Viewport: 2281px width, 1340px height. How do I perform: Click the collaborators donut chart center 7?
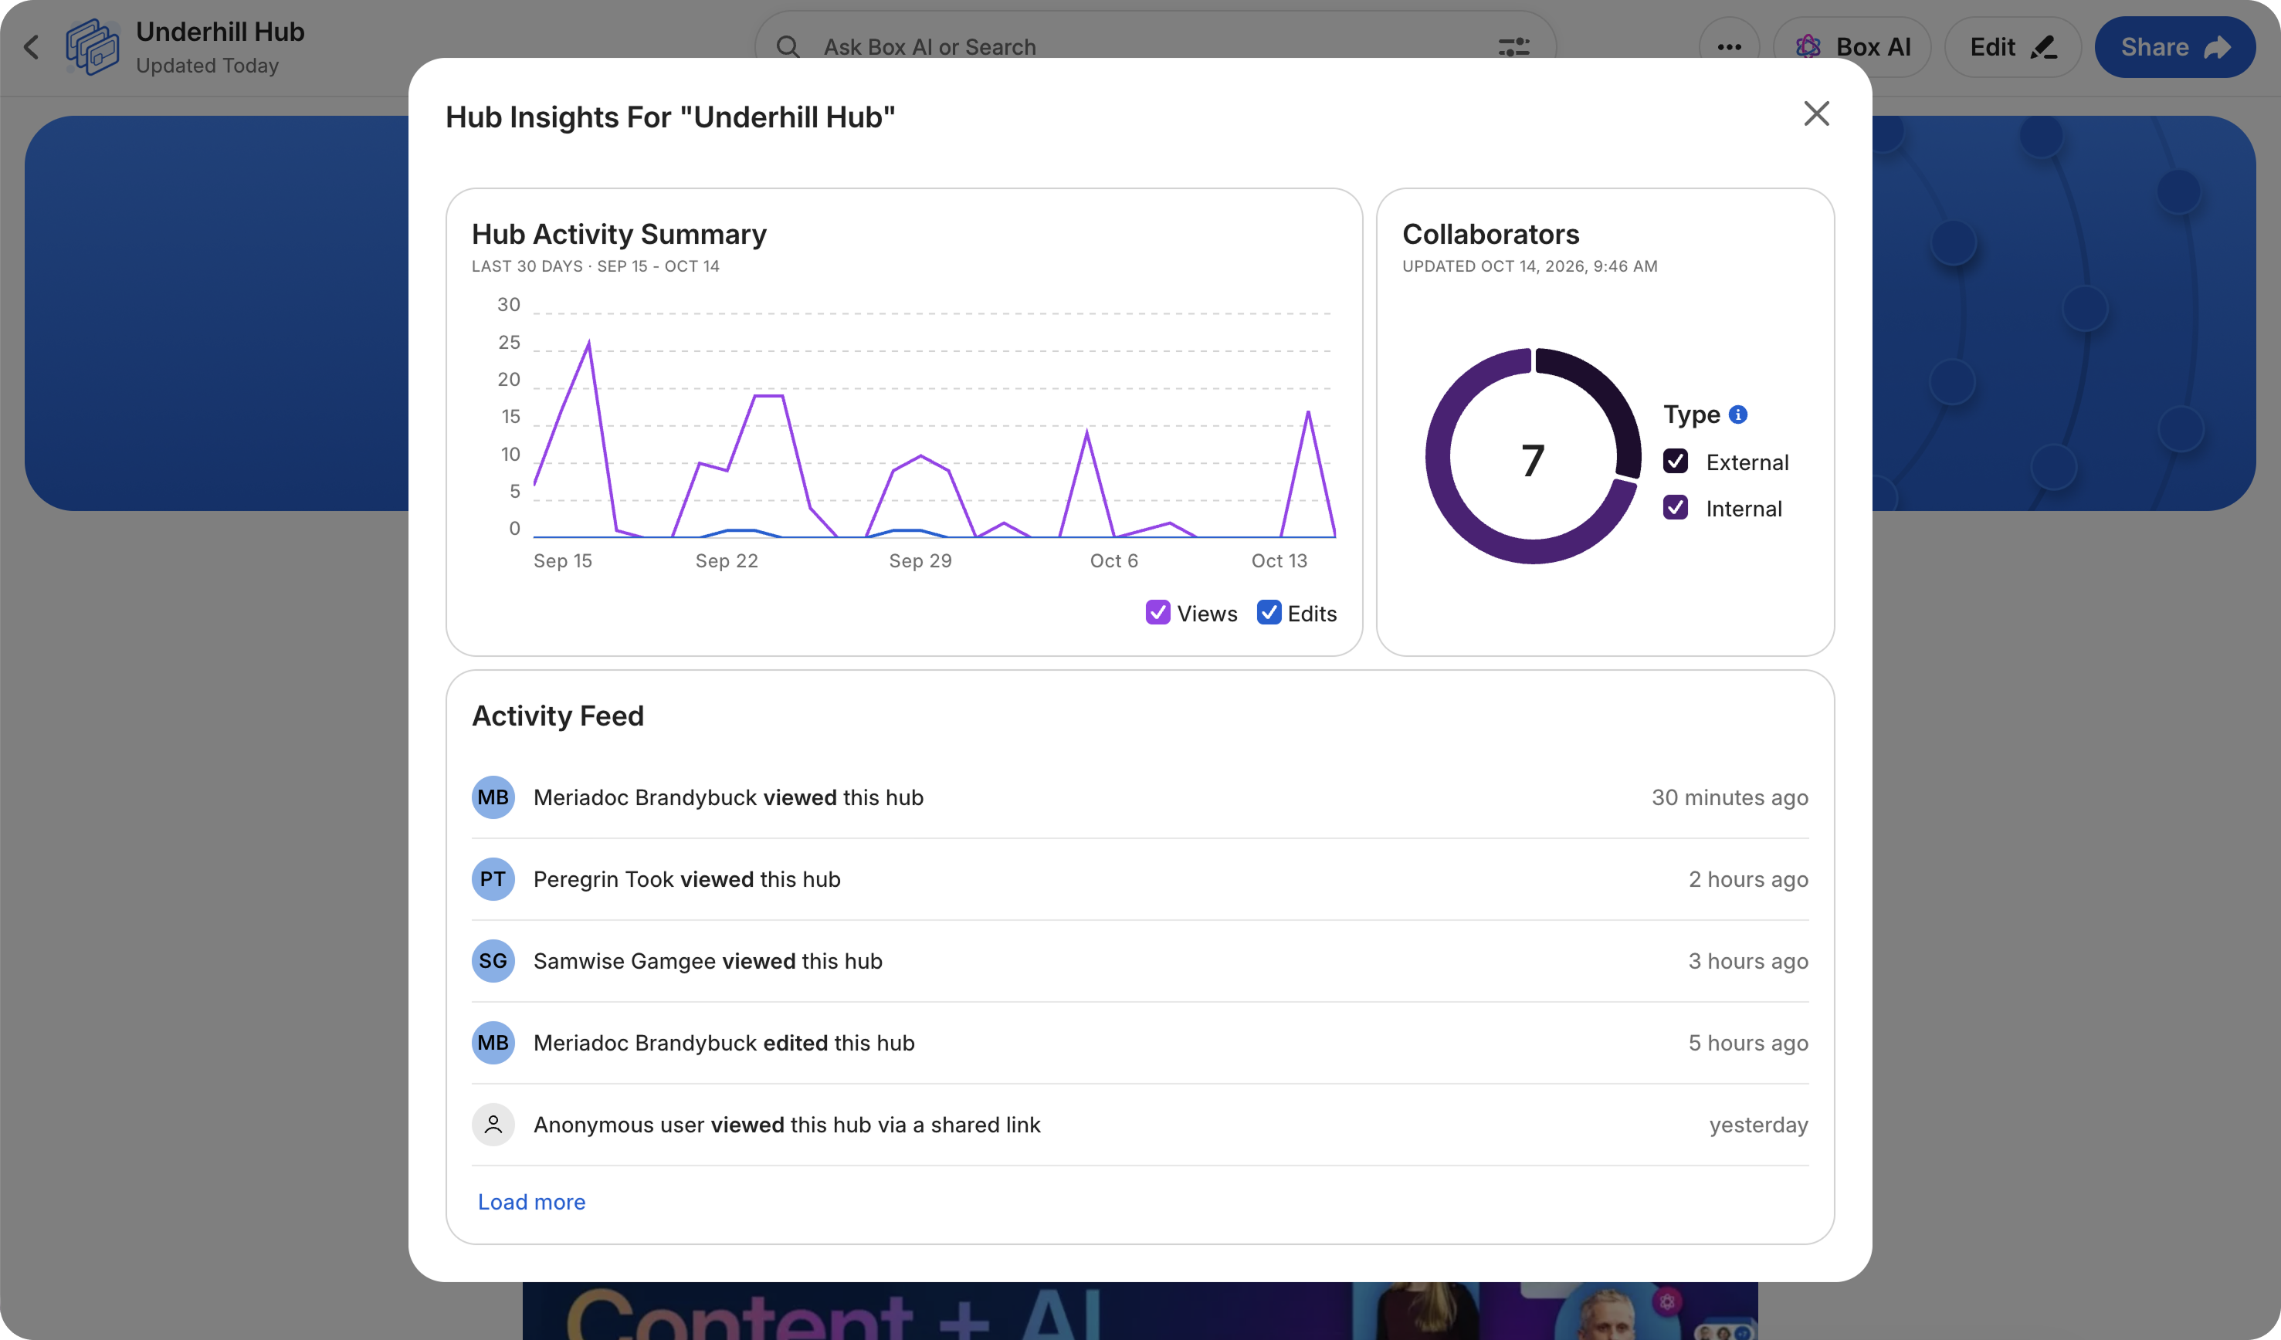coord(1533,461)
